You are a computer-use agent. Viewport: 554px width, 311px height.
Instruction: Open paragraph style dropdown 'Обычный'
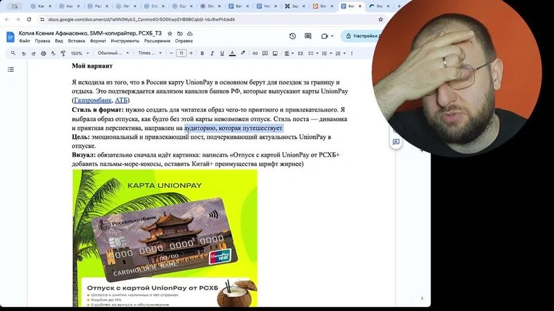[113, 53]
